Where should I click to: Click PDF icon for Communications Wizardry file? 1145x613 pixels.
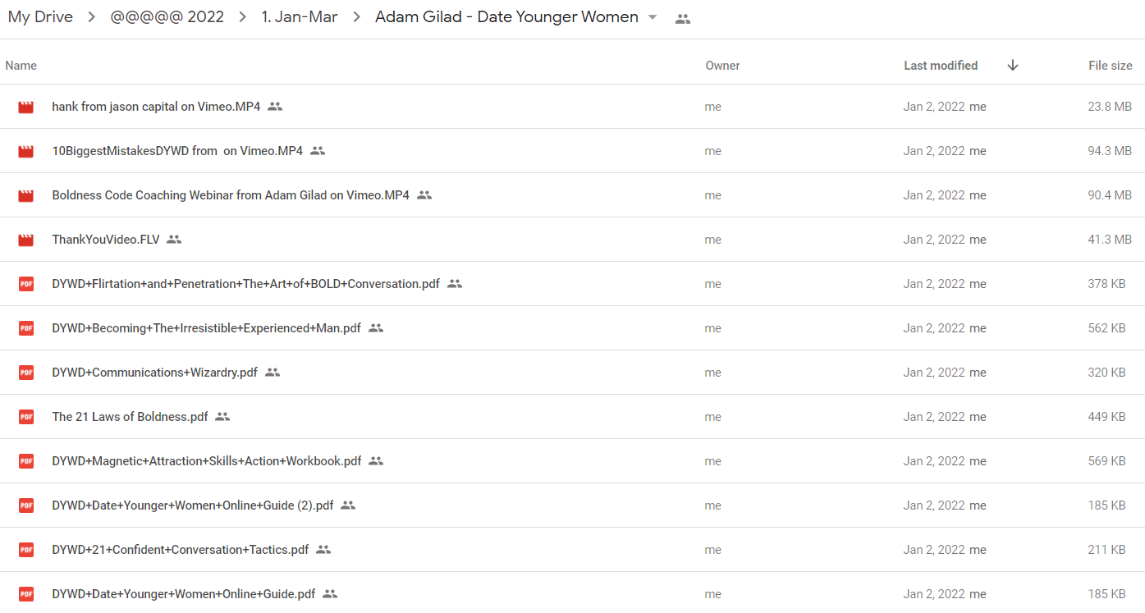point(26,373)
